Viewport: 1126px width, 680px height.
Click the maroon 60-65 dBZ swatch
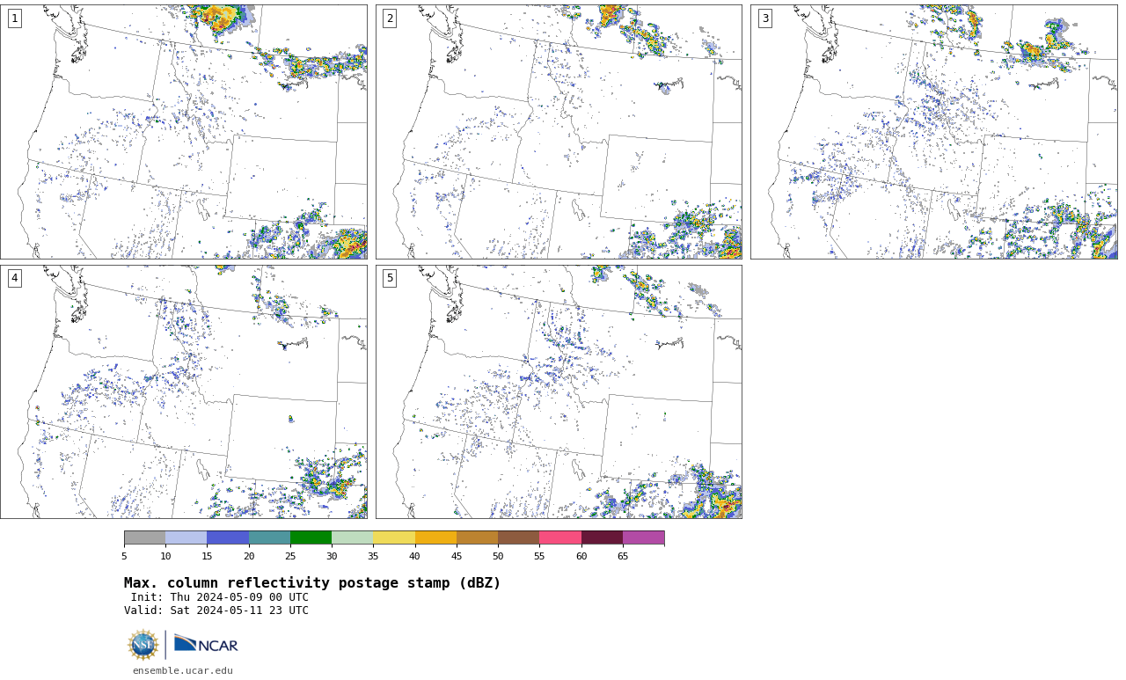[602, 537]
